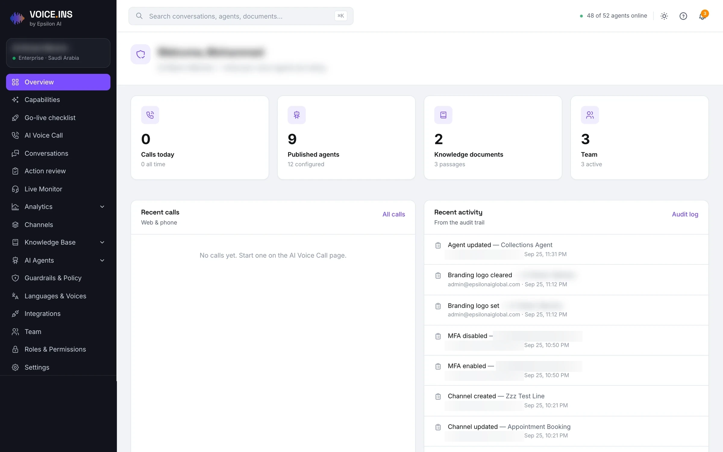Open Guardrails & Policy

point(58,278)
